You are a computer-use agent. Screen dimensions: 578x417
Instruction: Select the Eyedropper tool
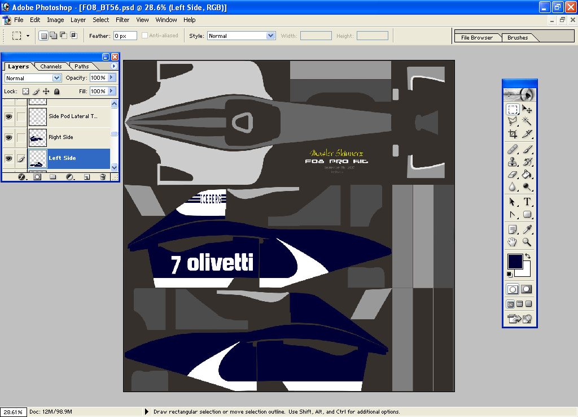click(527, 229)
